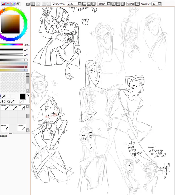This screenshot has height=195, width=175.
Task: Select the Crayon brush preset
Action: [13, 107]
